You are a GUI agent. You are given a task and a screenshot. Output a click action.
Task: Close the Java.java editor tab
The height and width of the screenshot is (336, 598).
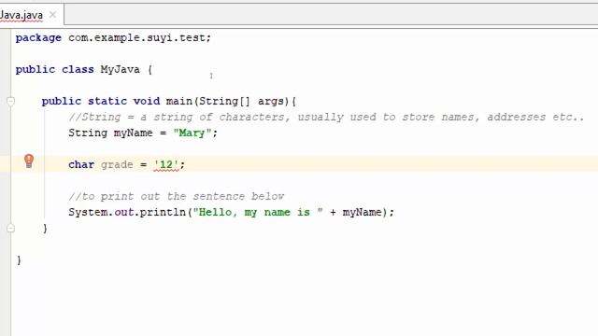tap(52, 15)
